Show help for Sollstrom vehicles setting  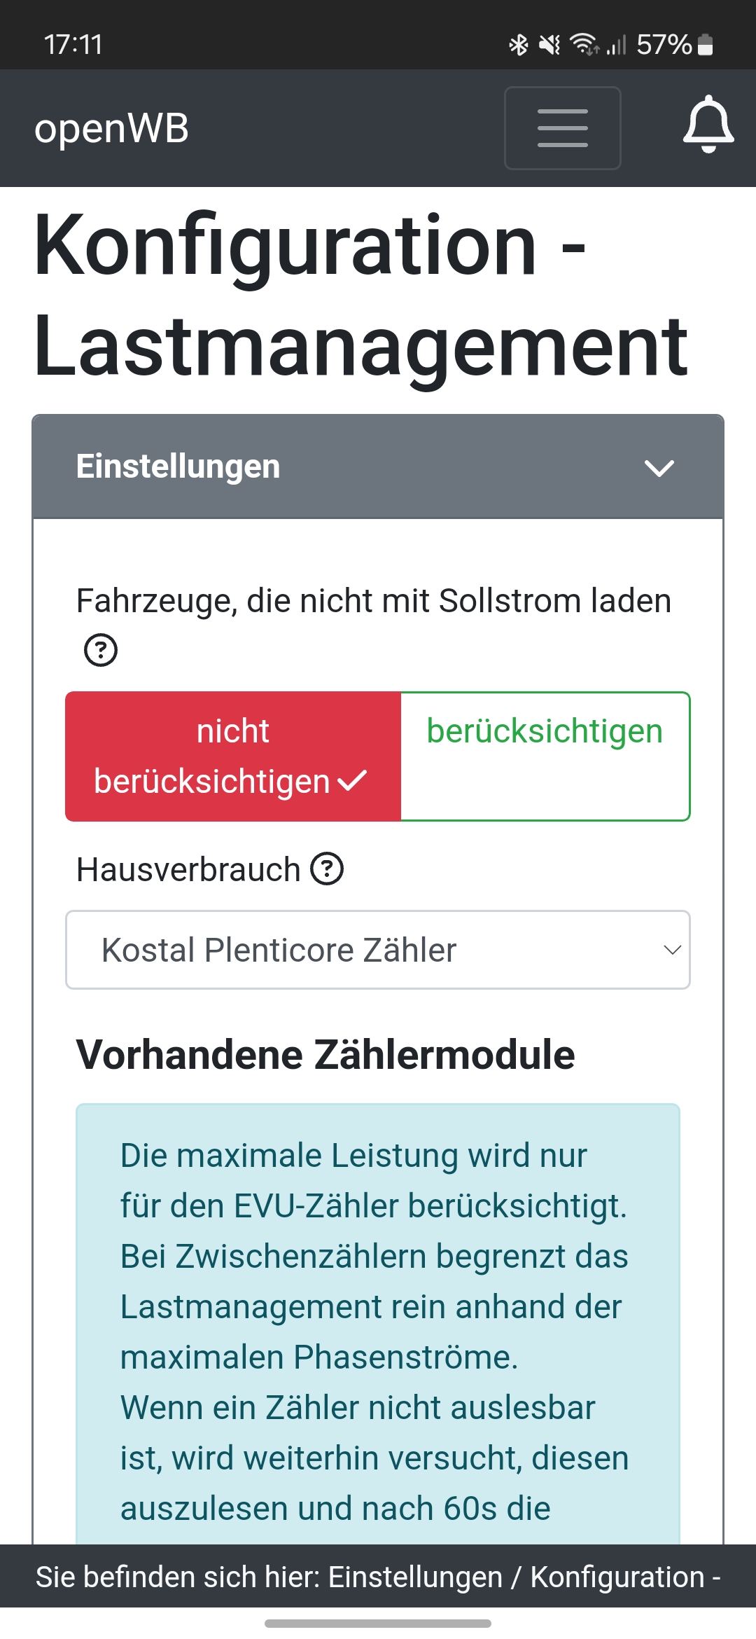coord(101,650)
